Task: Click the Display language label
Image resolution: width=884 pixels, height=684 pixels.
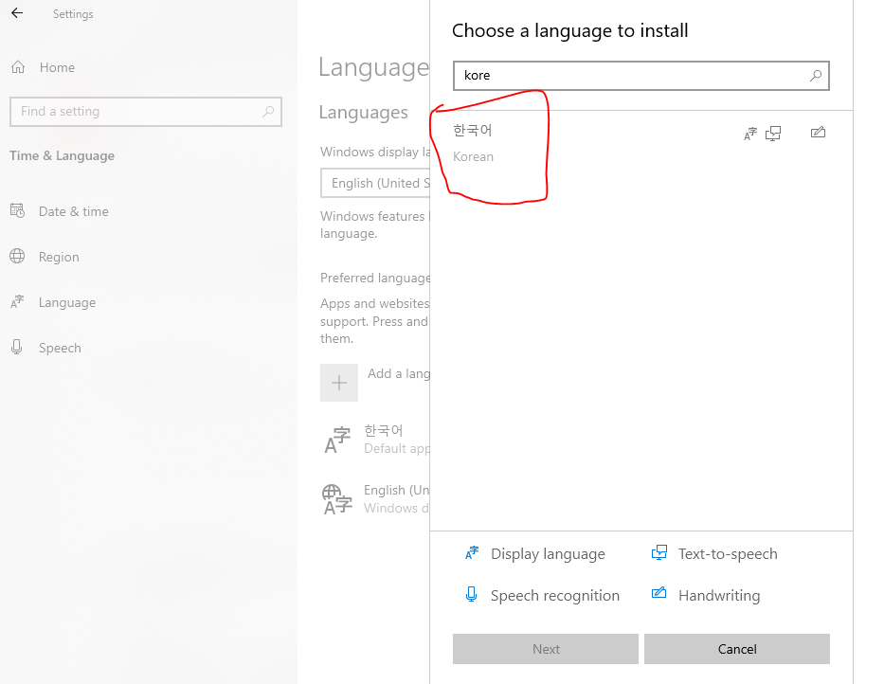Action: point(548,554)
